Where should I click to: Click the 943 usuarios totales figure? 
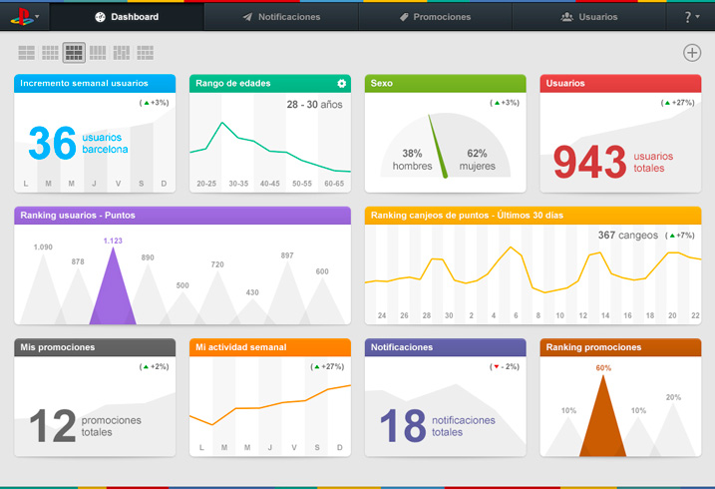click(x=589, y=162)
